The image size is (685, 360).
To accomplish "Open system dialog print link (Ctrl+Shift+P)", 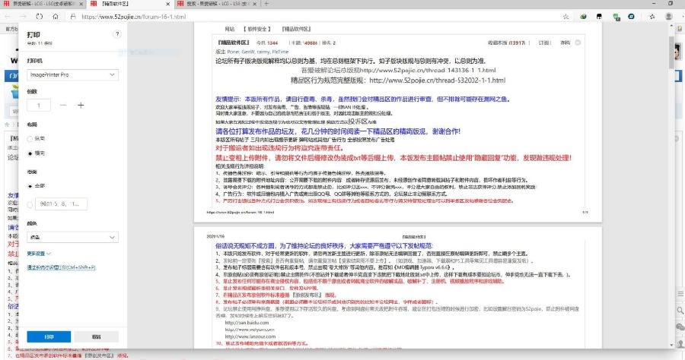I will [x=61, y=267].
